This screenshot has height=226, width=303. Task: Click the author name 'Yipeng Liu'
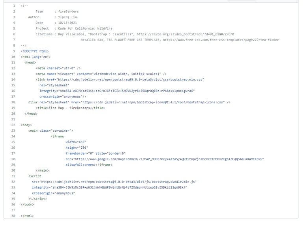click(67, 17)
